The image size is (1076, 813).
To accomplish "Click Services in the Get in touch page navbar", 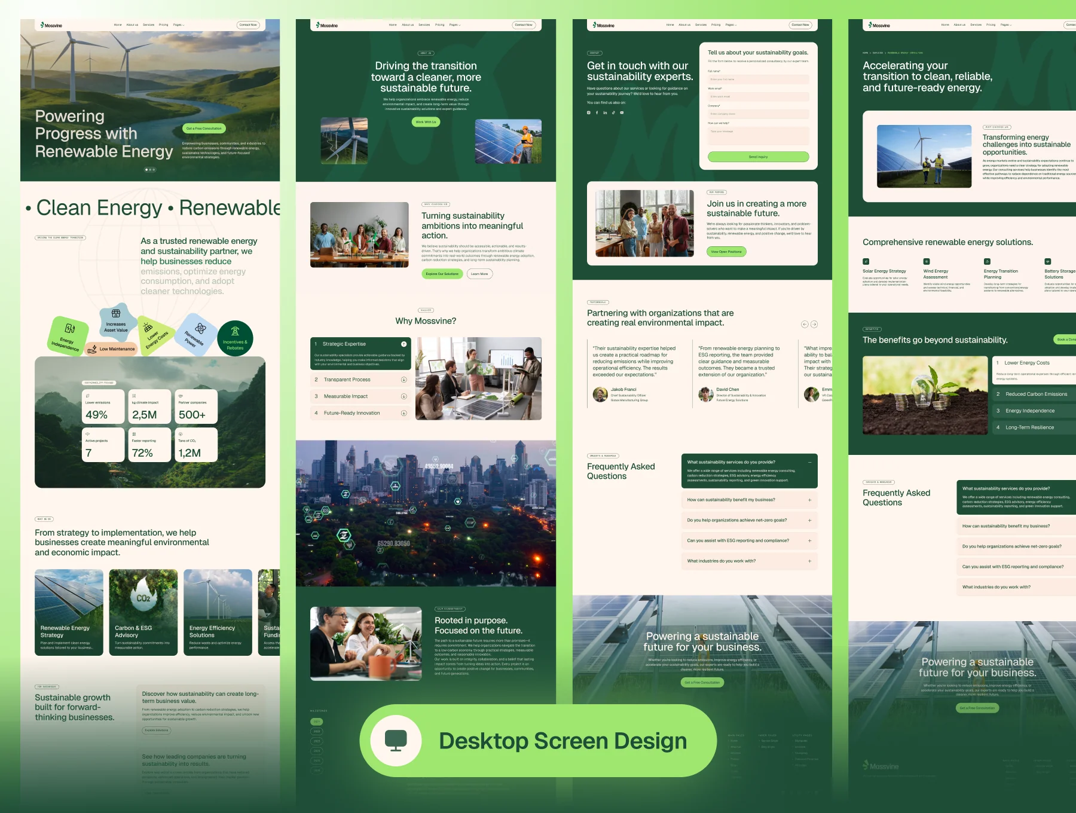I will (x=701, y=25).
